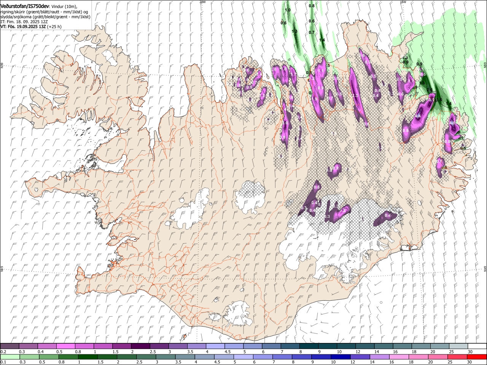Select the dark mauve 0.2 swatch, upper legend
This screenshot has width=487, height=365.
click(10, 346)
